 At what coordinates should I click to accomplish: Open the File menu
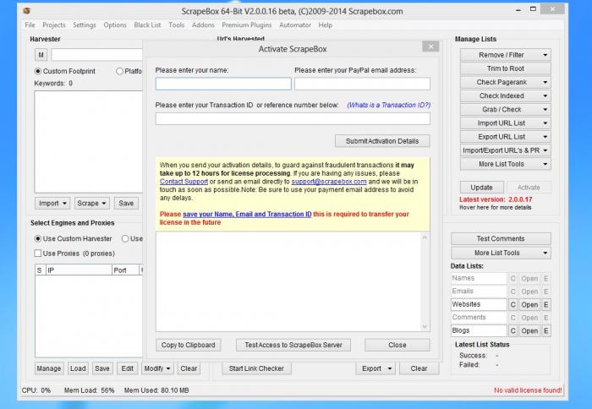[x=30, y=25]
